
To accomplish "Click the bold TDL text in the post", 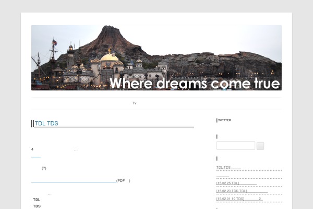I will (37, 200).
